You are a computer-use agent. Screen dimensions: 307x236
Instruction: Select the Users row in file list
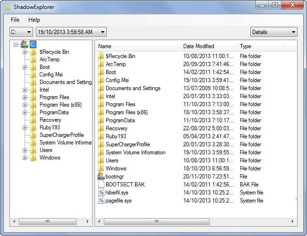pyautogui.click(x=196, y=160)
